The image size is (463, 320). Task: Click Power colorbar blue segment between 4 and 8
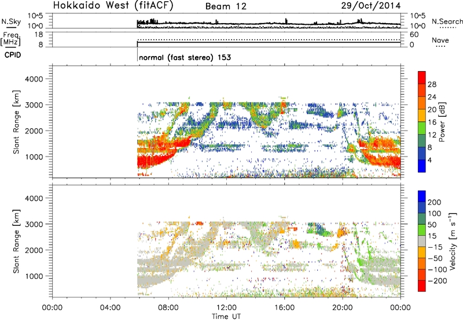(422, 153)
